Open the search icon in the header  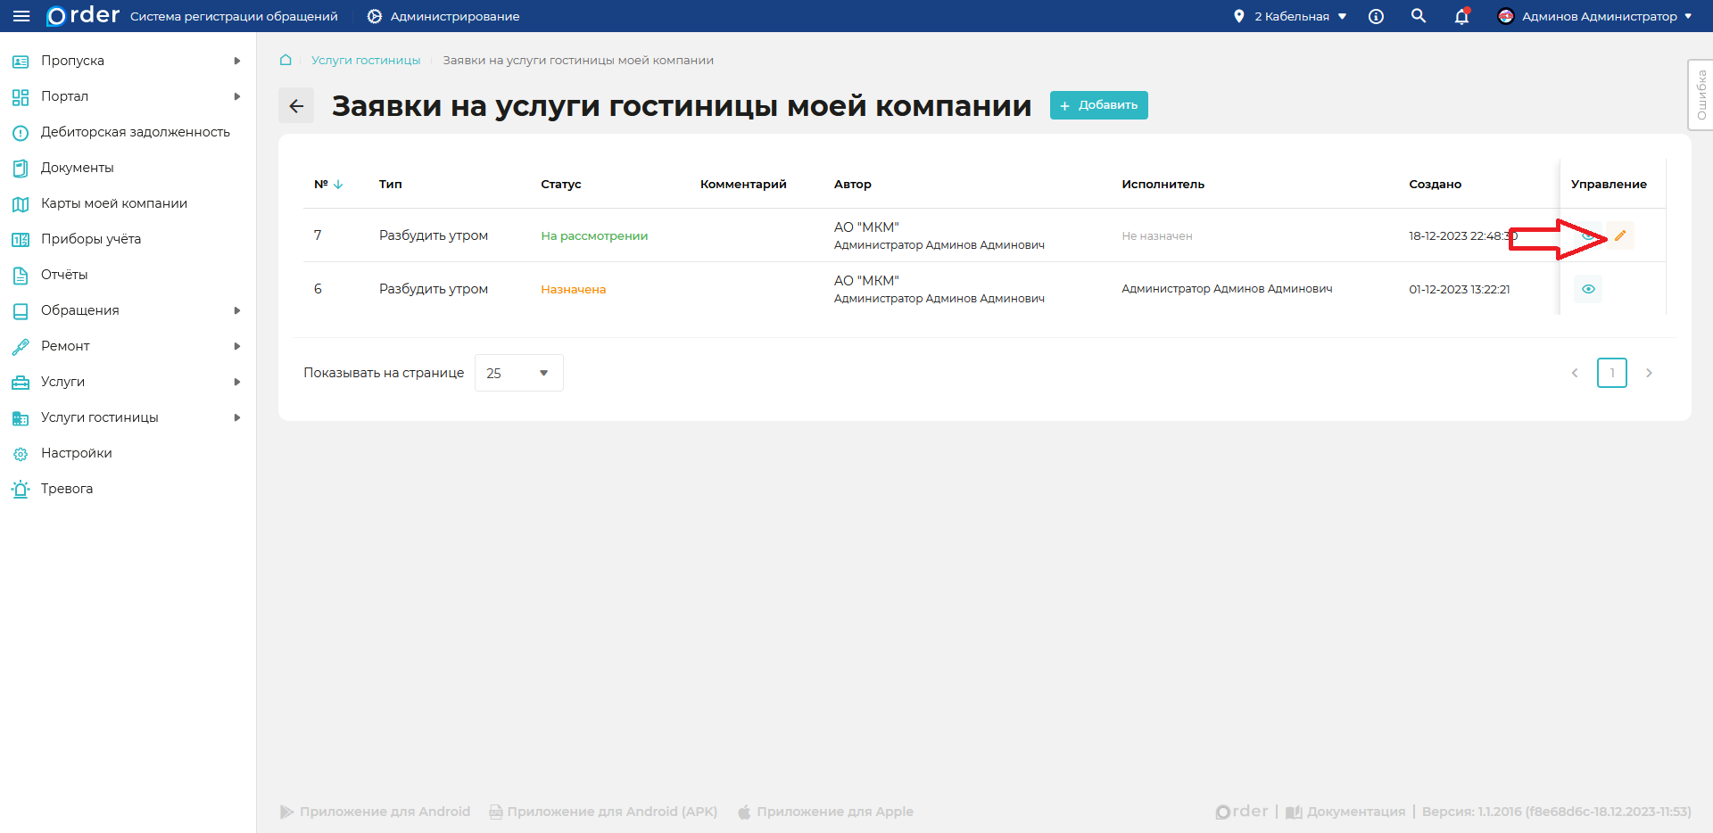coord(1419,16)
